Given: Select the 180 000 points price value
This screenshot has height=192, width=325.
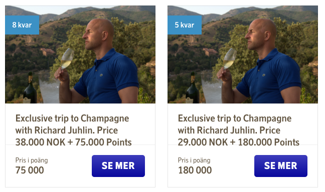Looking at the screenshot, I should click(195, 170).
